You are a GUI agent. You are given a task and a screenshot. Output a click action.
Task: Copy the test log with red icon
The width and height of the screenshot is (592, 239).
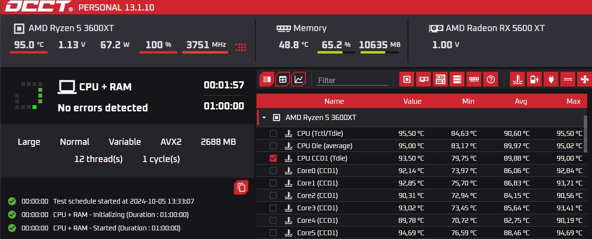point(241,188)
